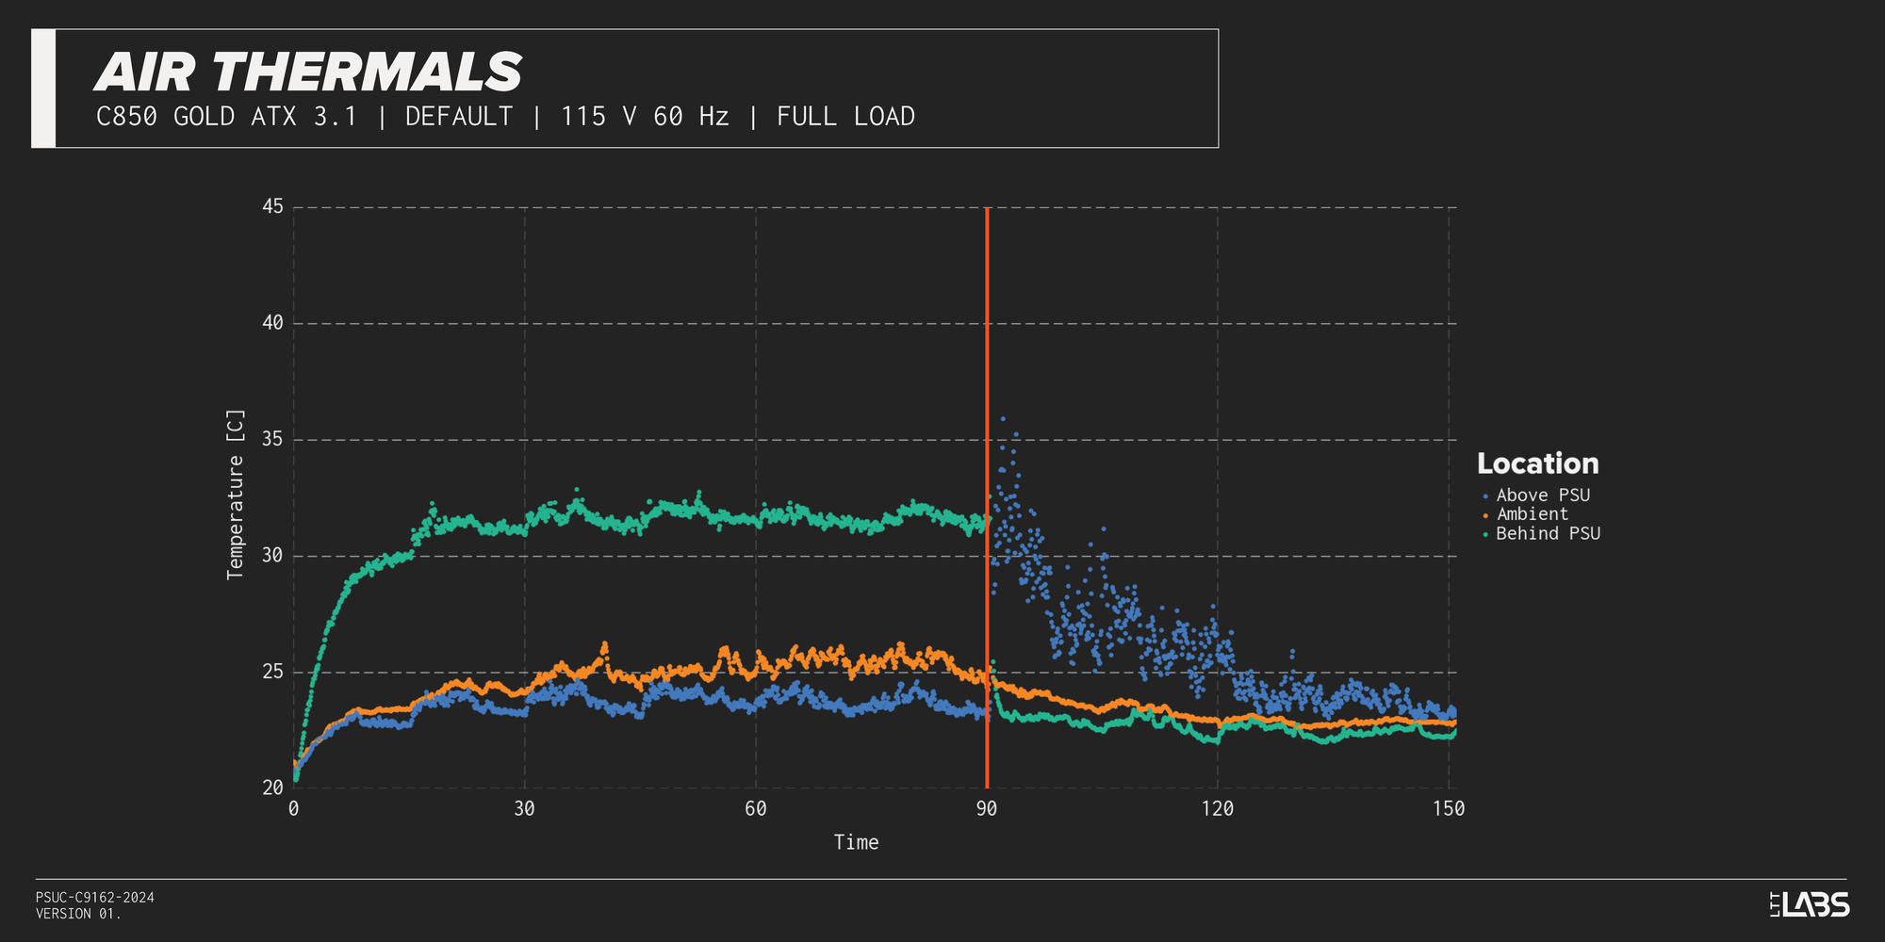
Task: Click the 30 tick on the temperature axis
Action: pyautogui.click(x=272, y=556)
